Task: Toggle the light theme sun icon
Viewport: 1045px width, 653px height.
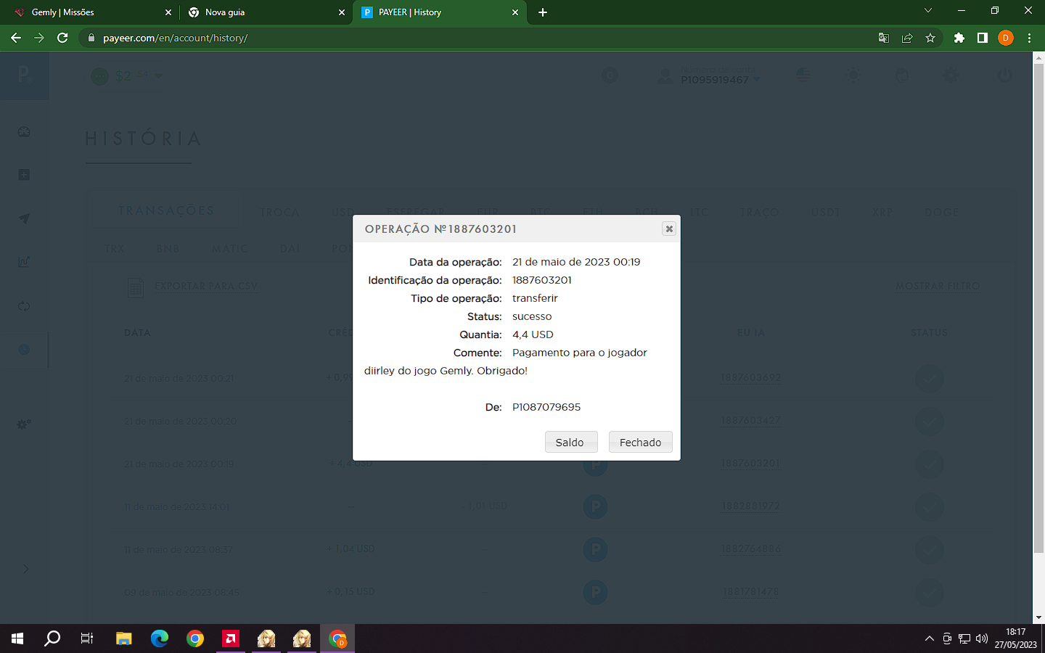Action: coord(853,75)
